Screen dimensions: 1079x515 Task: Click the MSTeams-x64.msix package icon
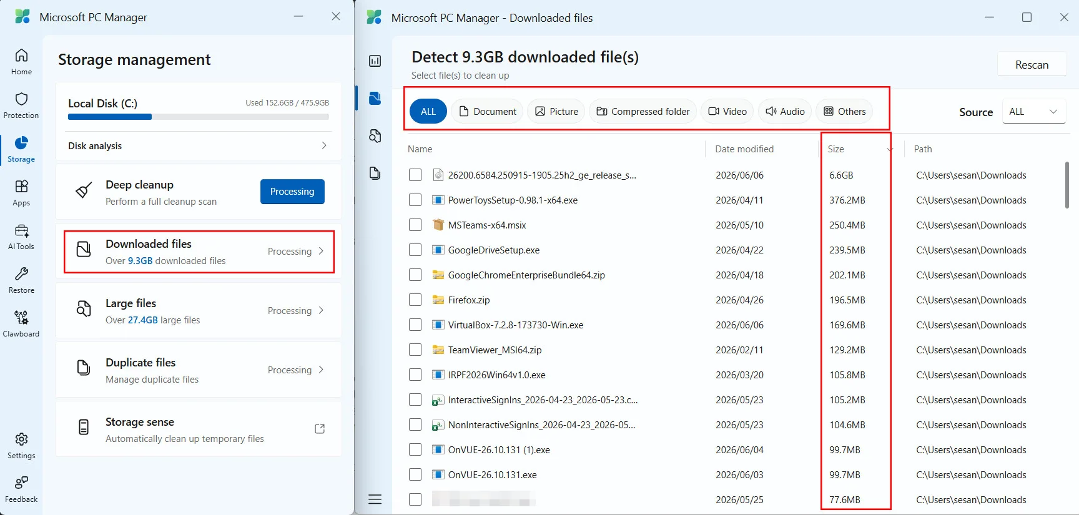[x=438, y=225]
